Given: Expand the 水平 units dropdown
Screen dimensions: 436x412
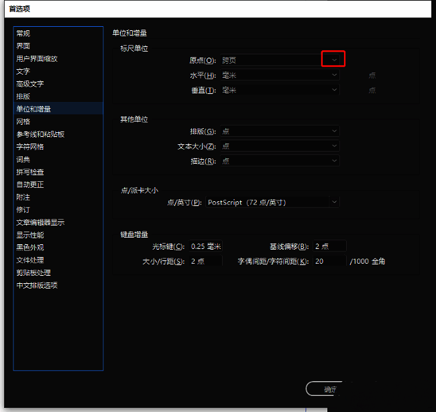Looking at the screenshot, I should 278,75.
